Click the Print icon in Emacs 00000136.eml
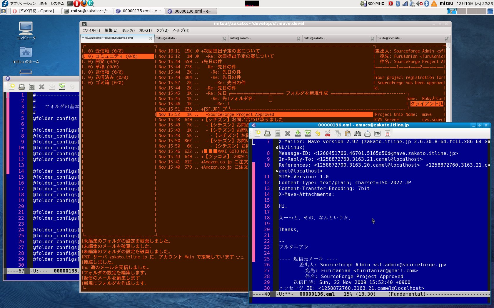 [368, 134]
